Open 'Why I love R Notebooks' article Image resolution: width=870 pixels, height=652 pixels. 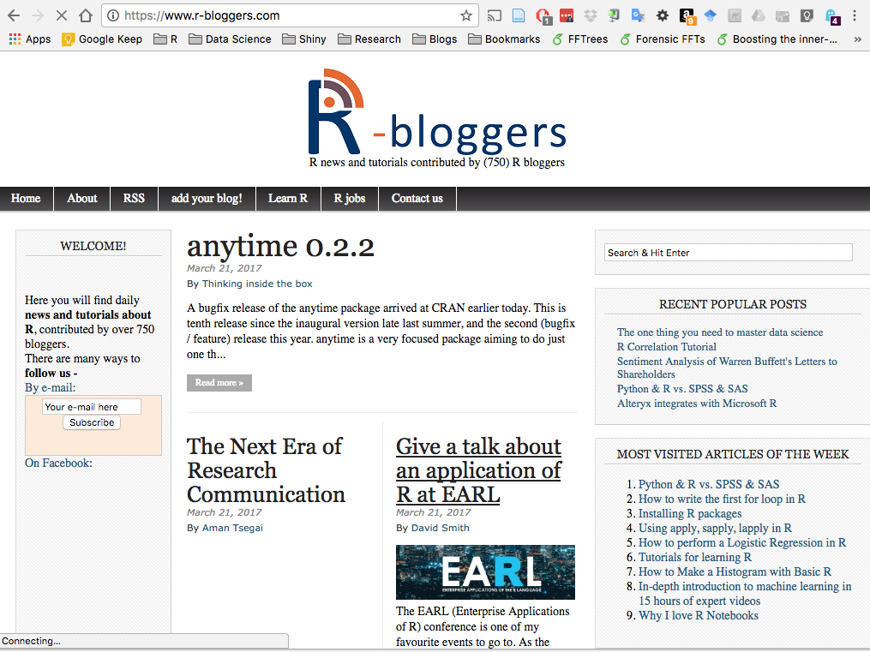pos(698,615)
